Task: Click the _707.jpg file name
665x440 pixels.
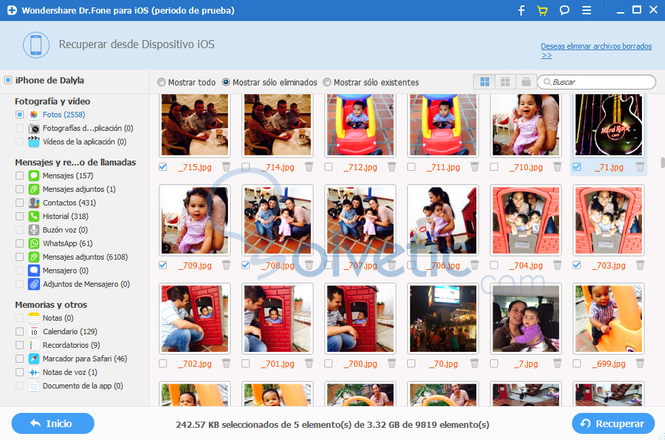Action: [360, 265]
